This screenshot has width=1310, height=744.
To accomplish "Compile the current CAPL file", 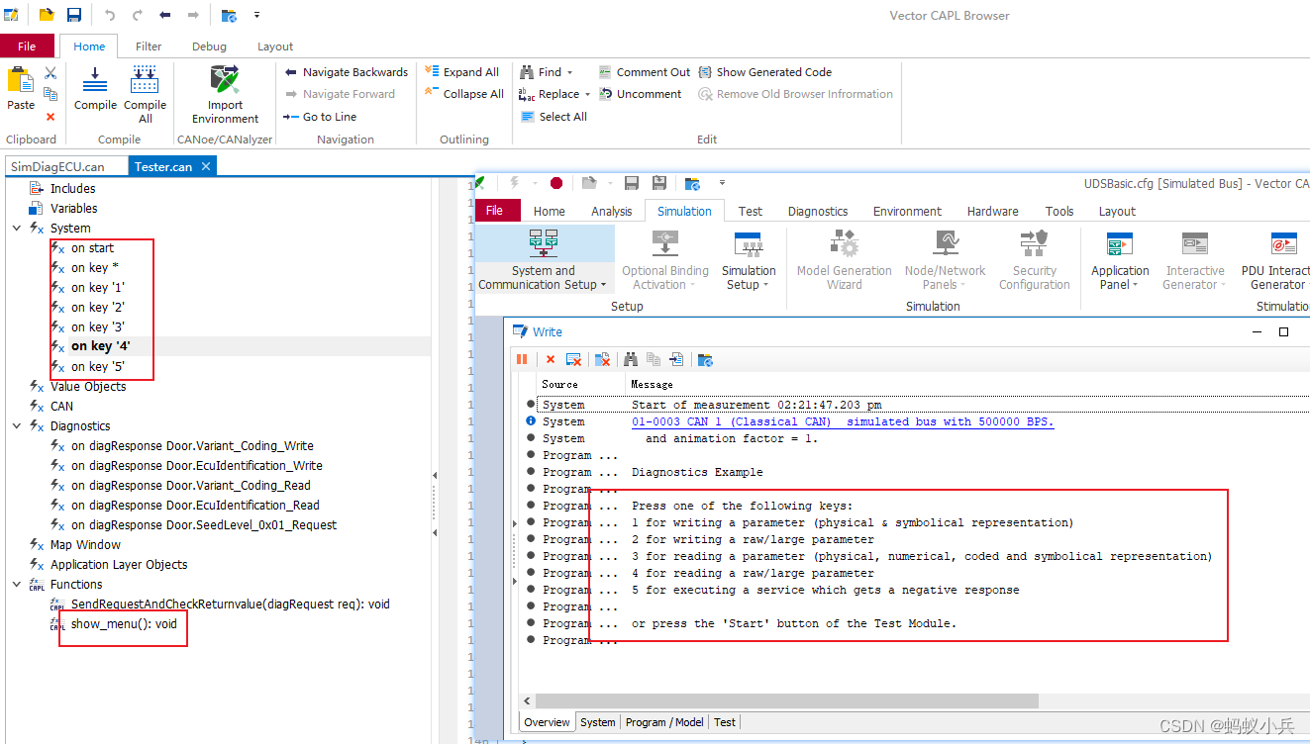I will pyautogui.click(x=95, y=88).
